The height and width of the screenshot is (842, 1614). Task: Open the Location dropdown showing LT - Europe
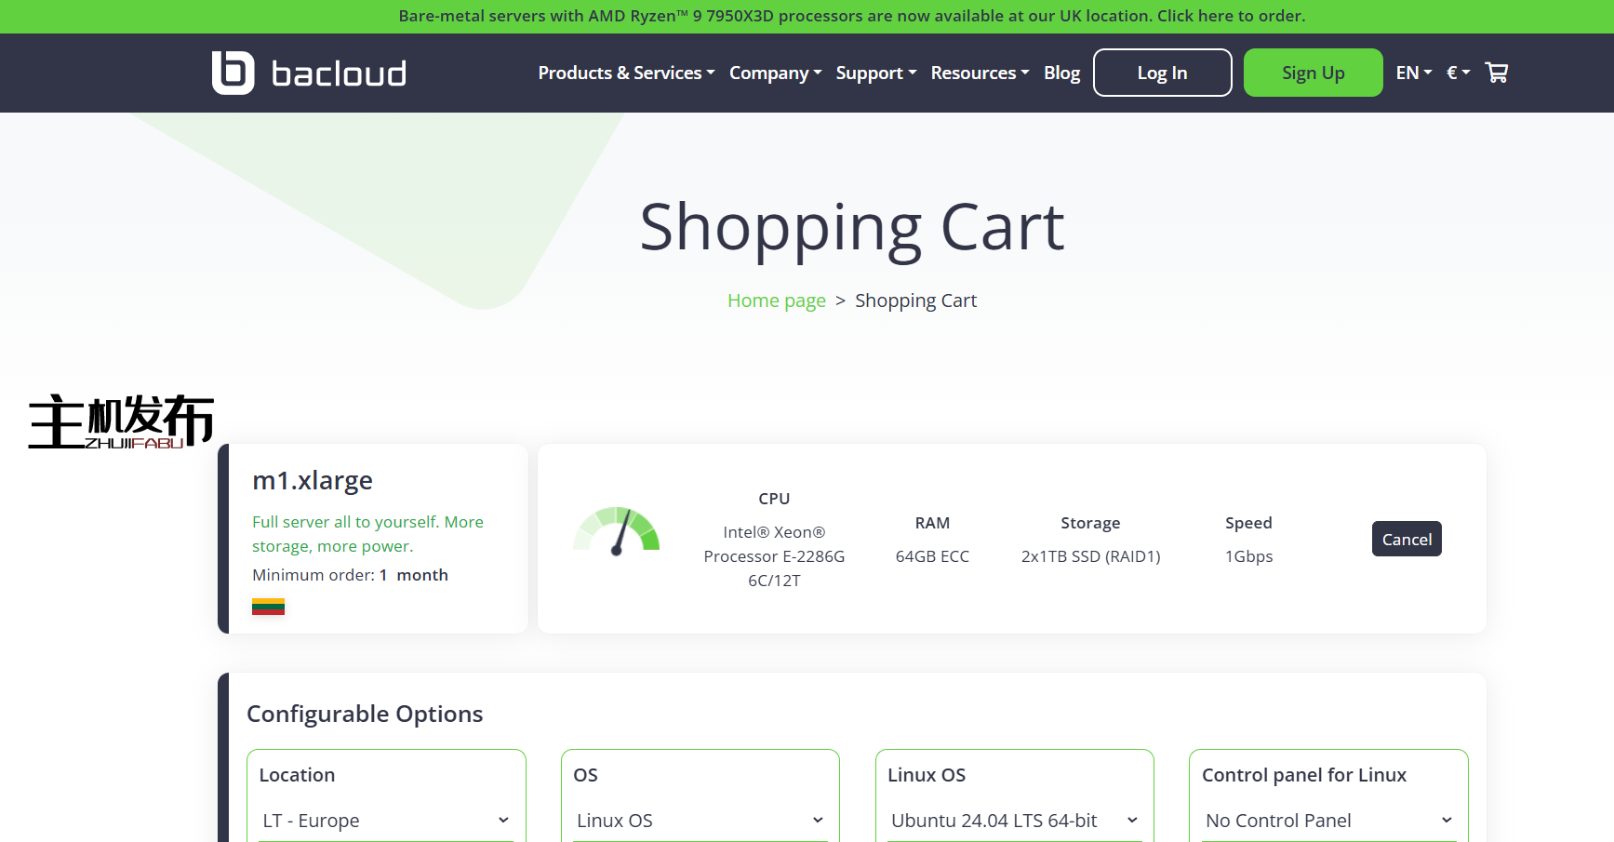[386, 821]
